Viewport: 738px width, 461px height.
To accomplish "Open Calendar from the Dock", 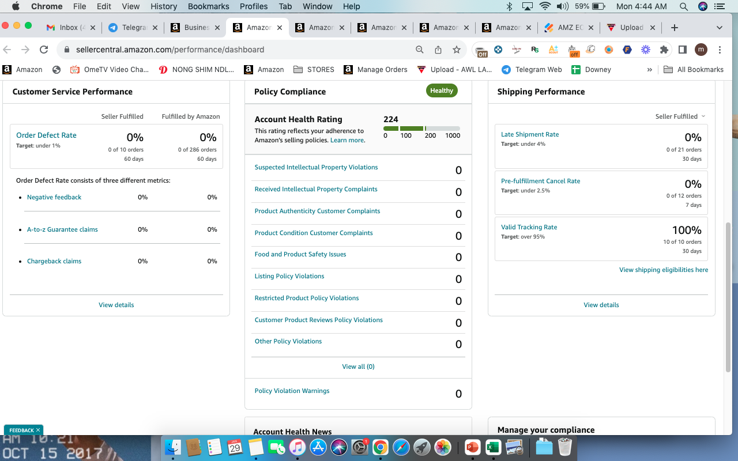I will 235,447.
